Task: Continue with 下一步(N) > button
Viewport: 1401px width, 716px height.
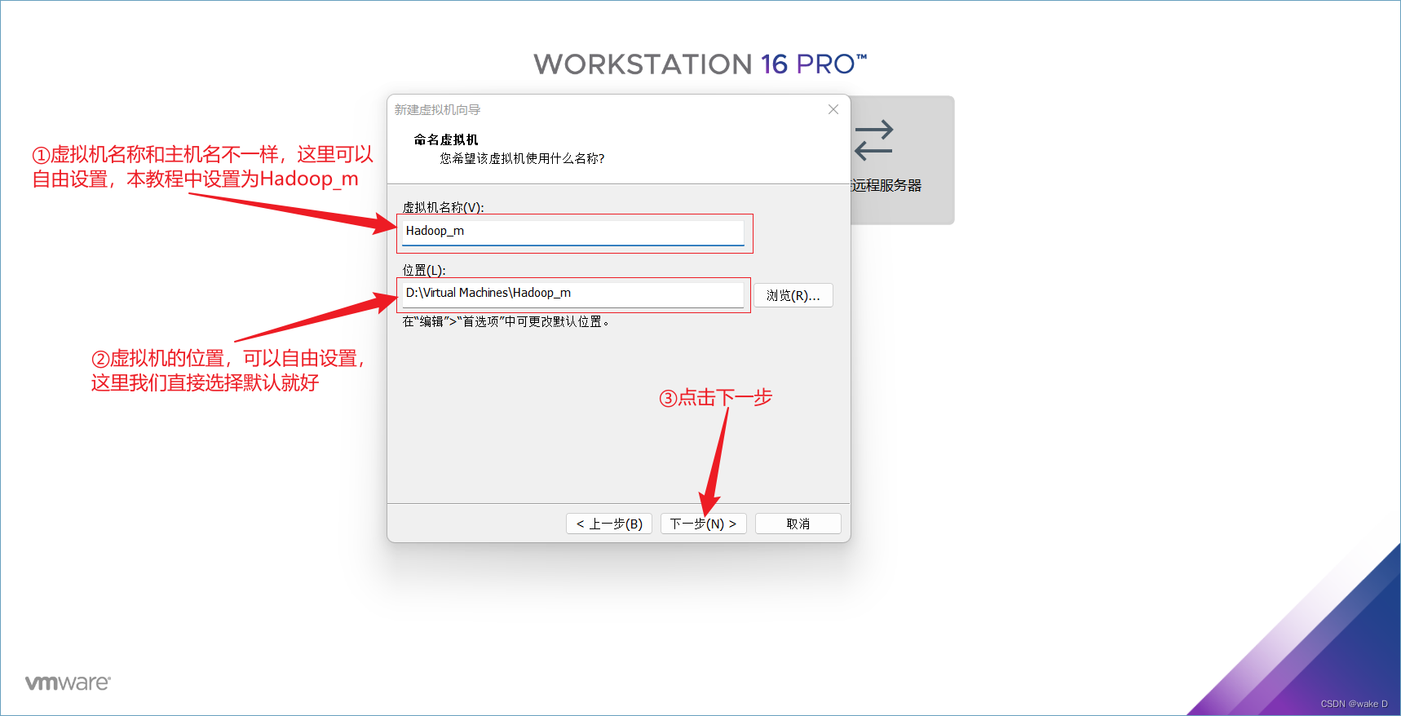Action: coord(703,524)
